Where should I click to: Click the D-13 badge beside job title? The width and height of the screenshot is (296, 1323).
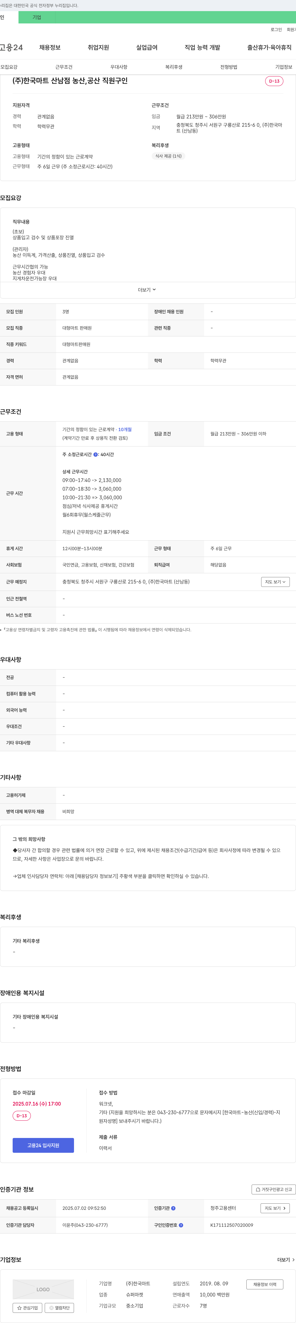coord(274,81)
